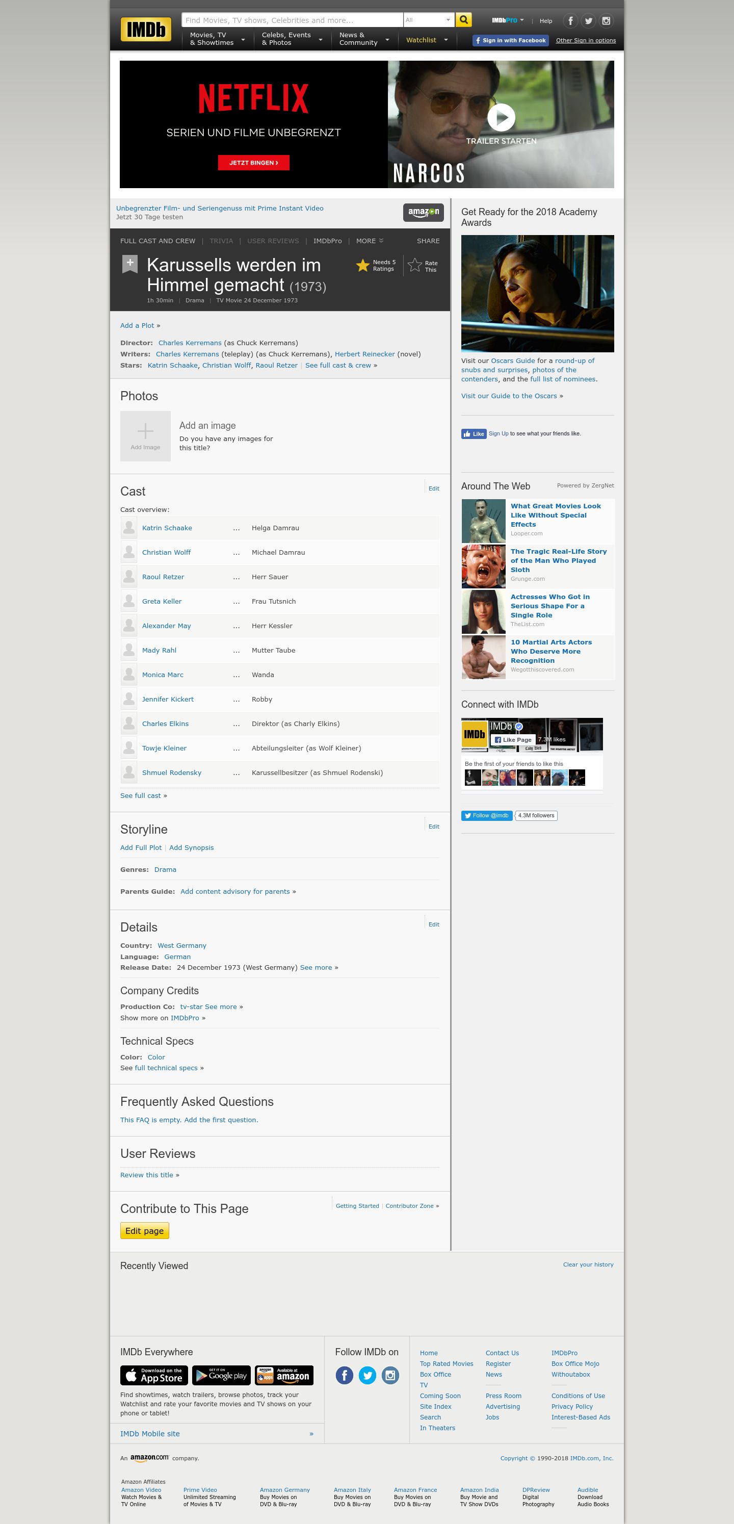
Task: Click the Amazon logo button
Action: (x=424, y=213)
